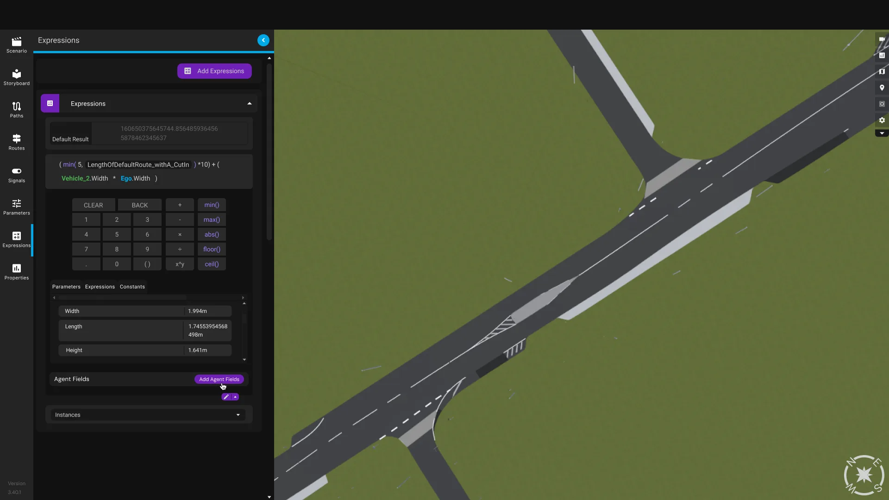Click Add Expressions button
889x500 pixels.
tap(214, 71)
